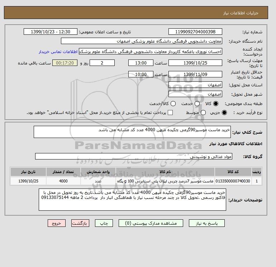Select the کالا radio button

click(x=216, y=104)
